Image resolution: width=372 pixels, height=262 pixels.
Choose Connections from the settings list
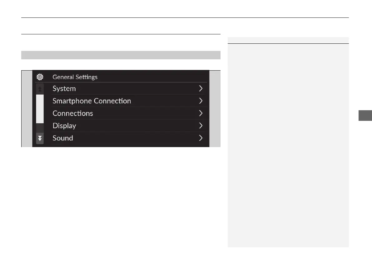73,113
